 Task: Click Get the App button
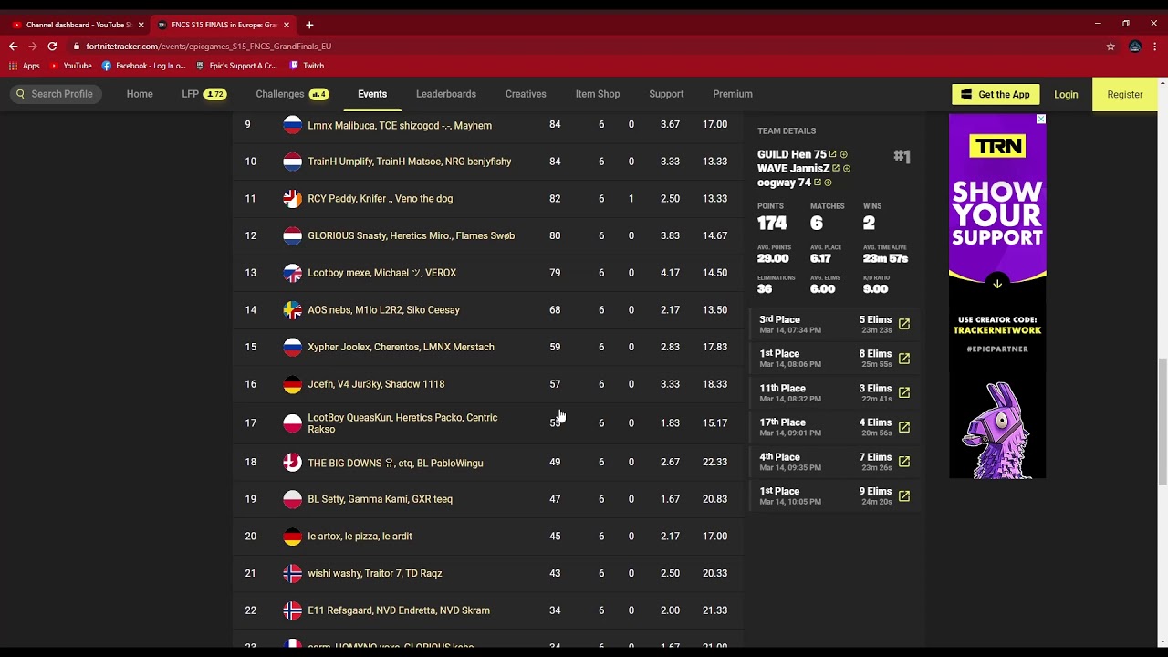(x=996, y=94)
